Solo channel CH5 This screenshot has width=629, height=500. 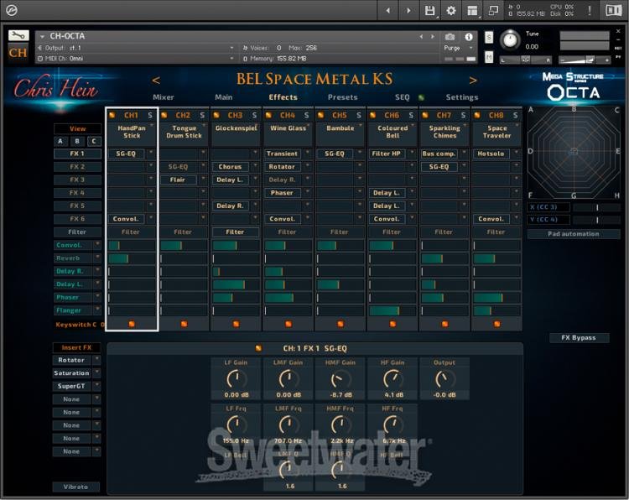[x=358, y=116]
